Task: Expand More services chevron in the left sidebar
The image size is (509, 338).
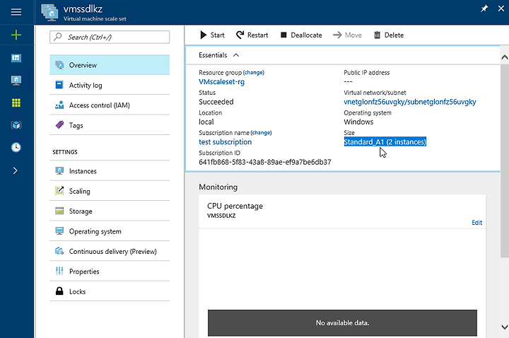Action: click(x=16, y=170)
